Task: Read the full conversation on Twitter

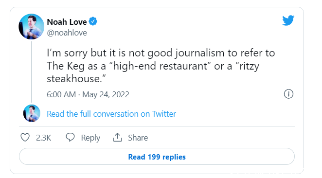Action: point(111,114)
